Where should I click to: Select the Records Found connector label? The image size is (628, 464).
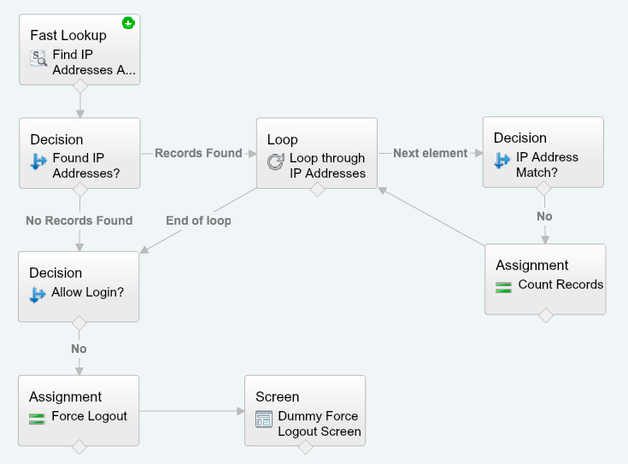point(198,153)
